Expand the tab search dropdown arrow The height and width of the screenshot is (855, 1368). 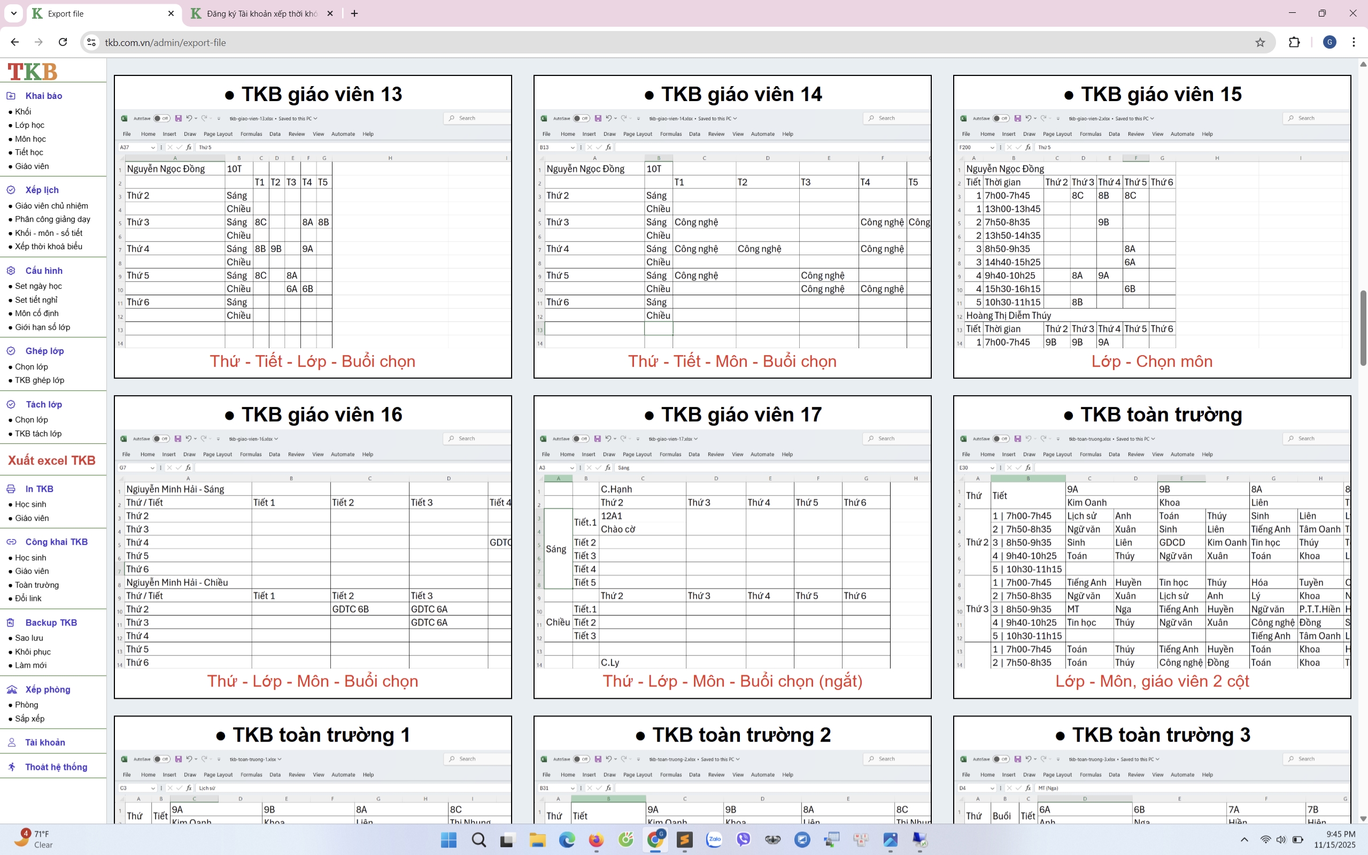[x=13, y=13]
